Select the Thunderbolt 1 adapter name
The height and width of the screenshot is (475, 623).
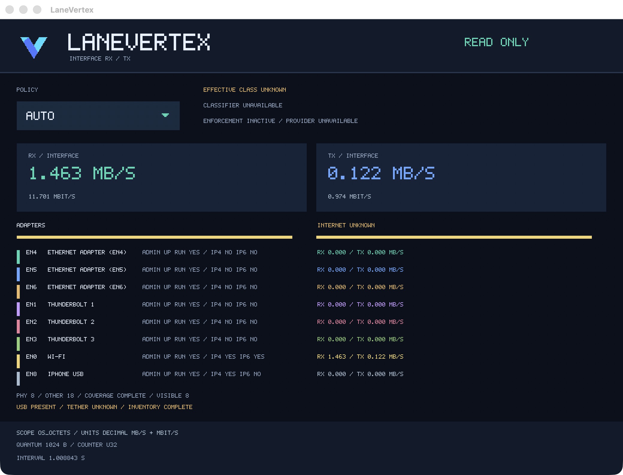[x=71, y=304]
